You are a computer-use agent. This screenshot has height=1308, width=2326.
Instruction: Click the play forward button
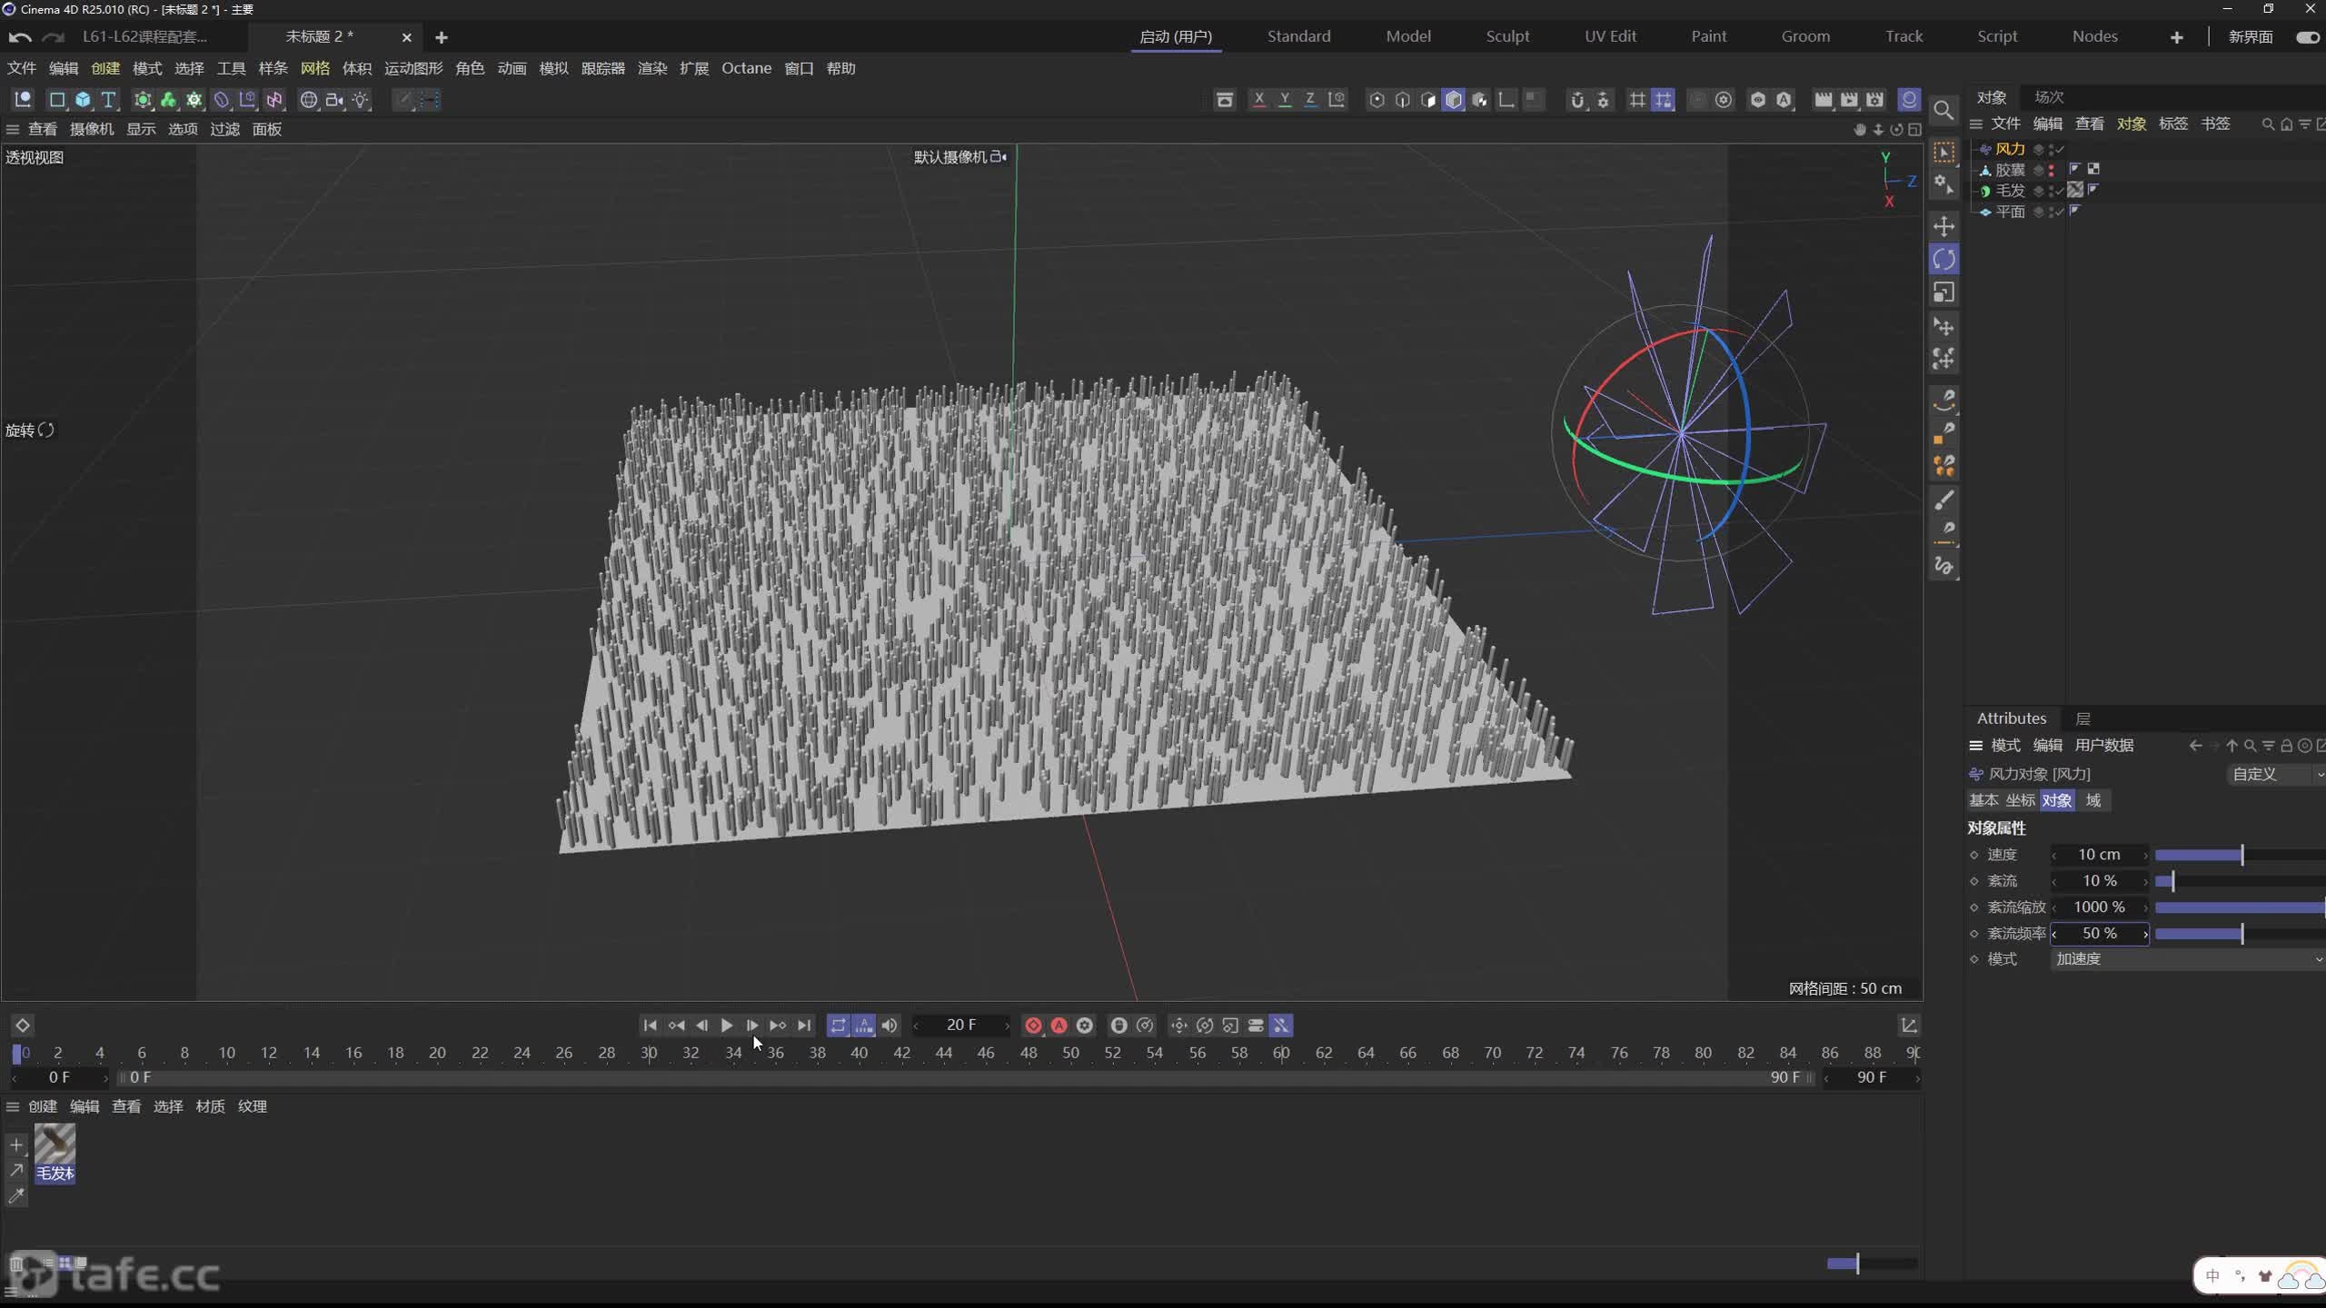point(727,1026)
